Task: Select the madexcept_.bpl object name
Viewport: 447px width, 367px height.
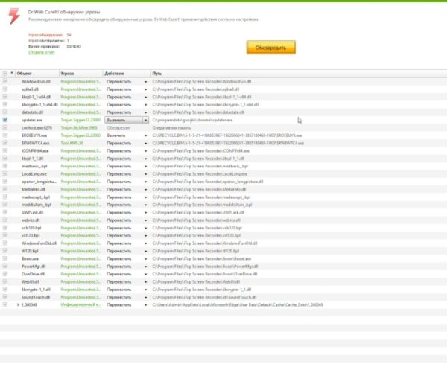Action: point(36,197)
